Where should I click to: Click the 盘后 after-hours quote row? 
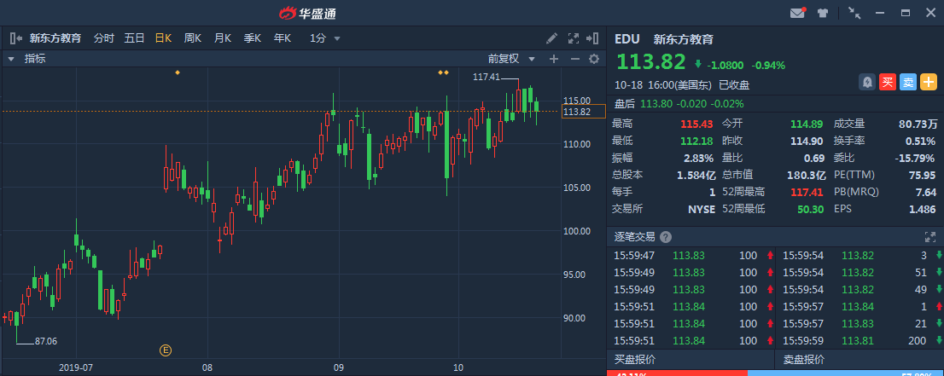pos(679,103)
